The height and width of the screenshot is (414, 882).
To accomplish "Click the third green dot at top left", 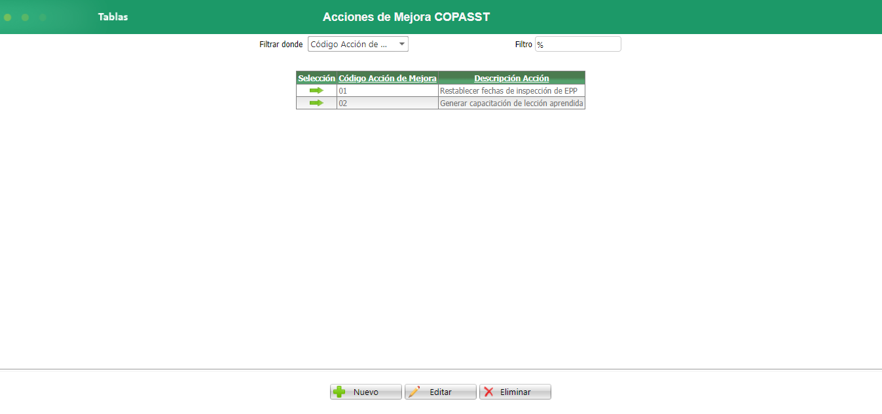I will [x=42, y=17].
